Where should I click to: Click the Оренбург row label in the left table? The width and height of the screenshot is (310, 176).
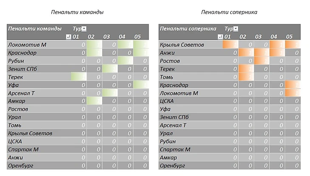pos(21,165)
